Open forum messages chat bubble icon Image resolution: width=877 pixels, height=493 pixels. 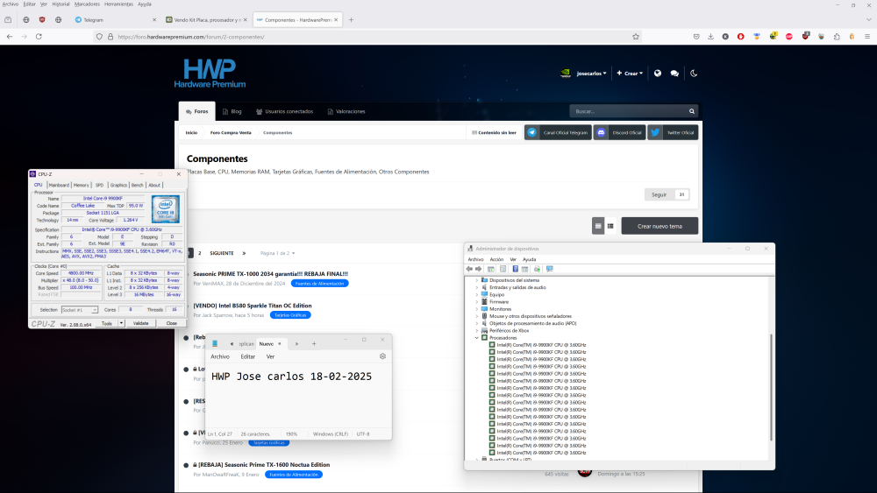point(674,74)
